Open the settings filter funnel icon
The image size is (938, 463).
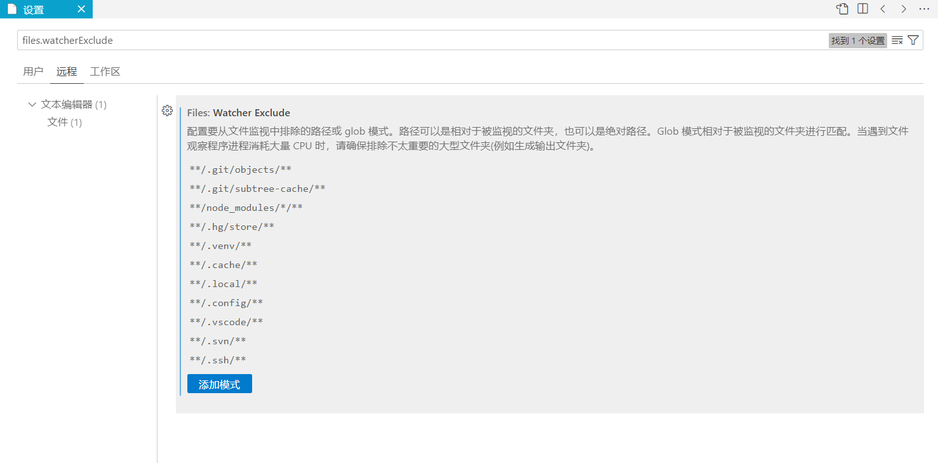[x=913, y=40]
